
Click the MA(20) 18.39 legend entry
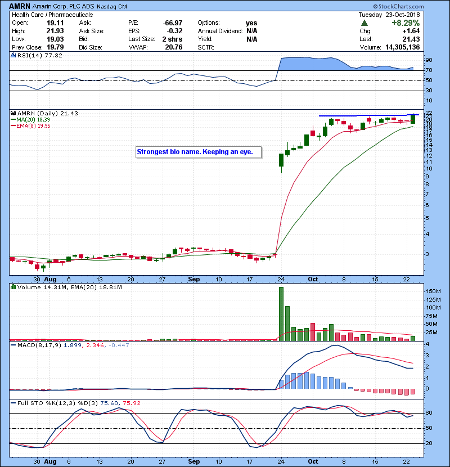click(x=31, y=119)
